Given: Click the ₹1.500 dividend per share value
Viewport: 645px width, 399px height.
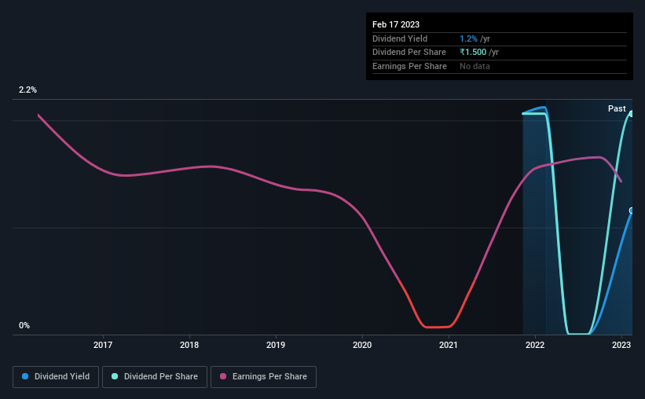Looking at the screenshot, I should point(473,53).
